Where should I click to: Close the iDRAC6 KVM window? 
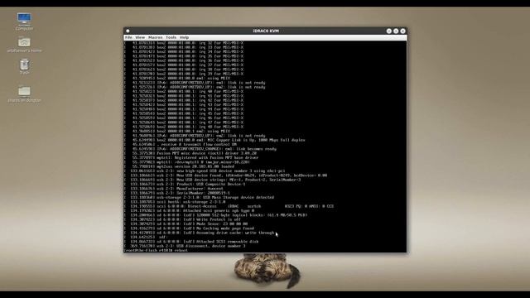(402, 31)
